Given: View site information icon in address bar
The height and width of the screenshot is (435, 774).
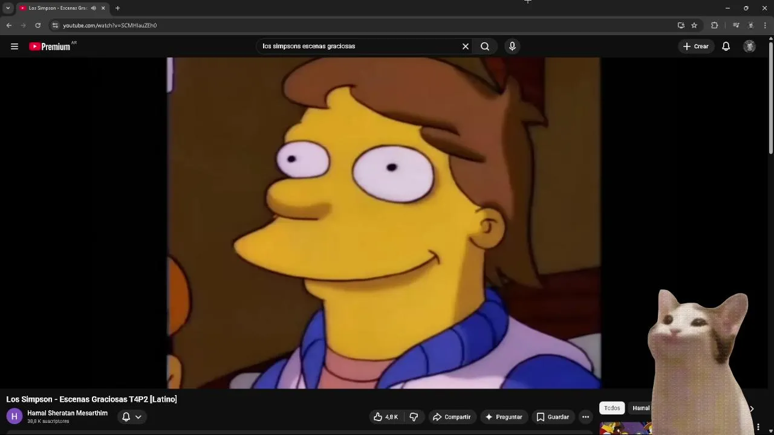Looking at the screenshot, I should click(x=55, y=25).
